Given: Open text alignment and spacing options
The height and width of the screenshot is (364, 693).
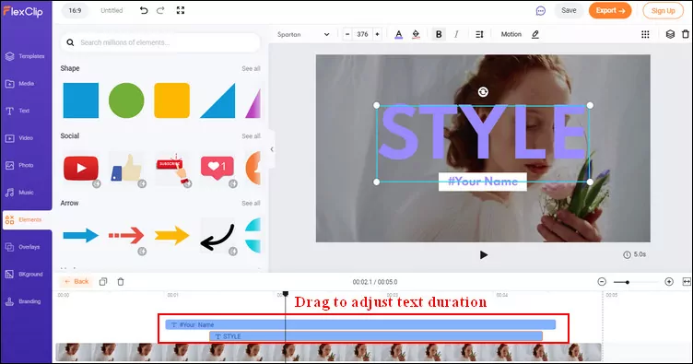Looking at the screenshot, I should [x=479, y=34].
